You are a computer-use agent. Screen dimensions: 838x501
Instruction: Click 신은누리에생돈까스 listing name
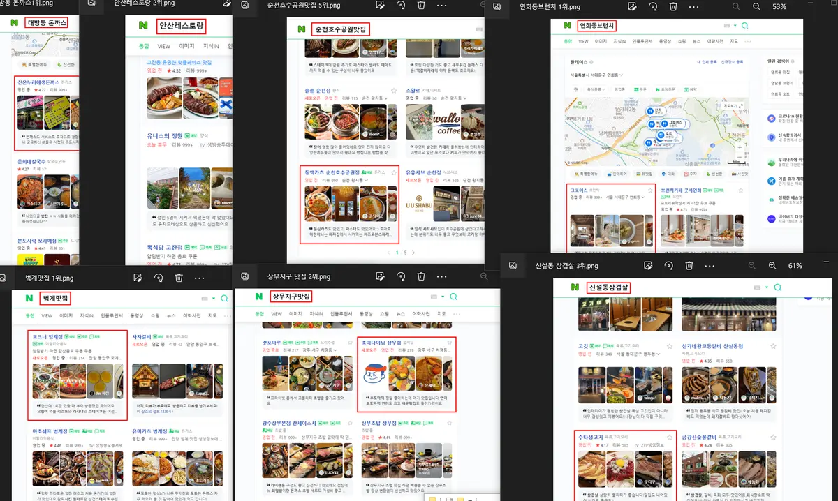point(38,82)
